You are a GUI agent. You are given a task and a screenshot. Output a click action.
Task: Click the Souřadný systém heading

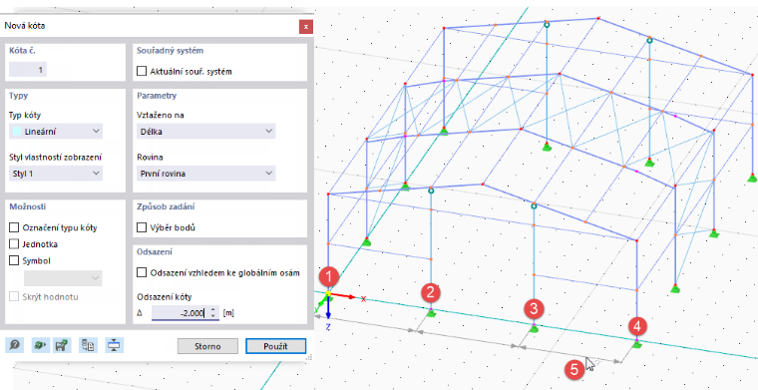click(x=171, y=50)
